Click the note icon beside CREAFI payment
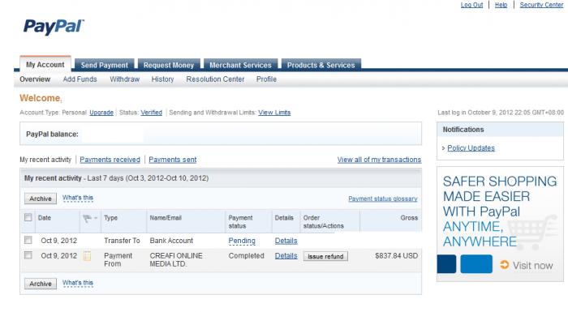 [x=87, y=256]
